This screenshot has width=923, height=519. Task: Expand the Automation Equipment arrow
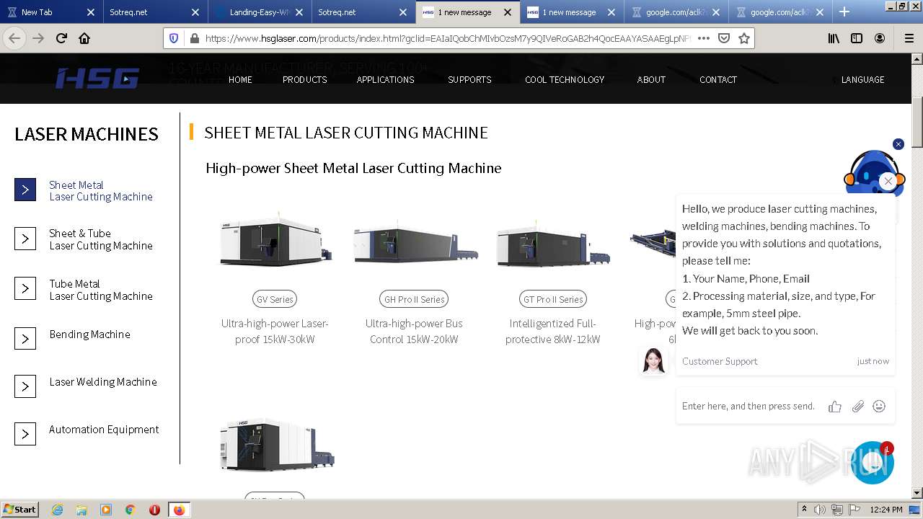25,434
